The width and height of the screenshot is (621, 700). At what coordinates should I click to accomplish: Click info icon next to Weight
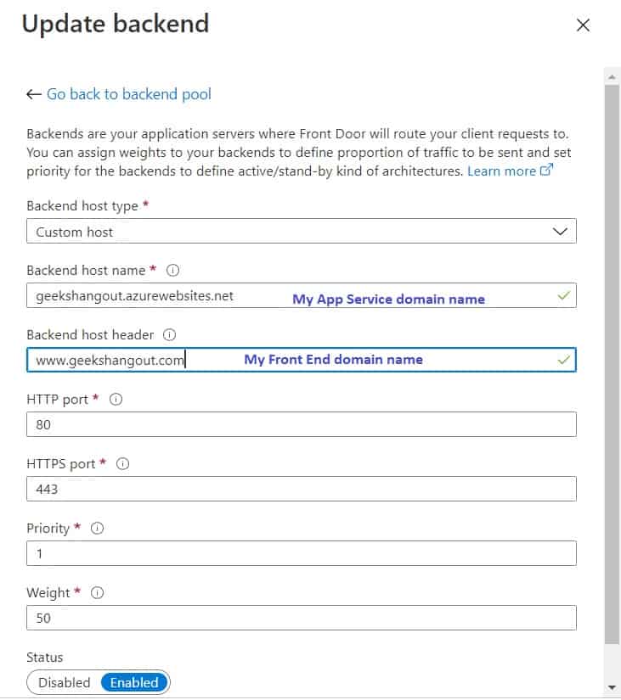[97, 593]
